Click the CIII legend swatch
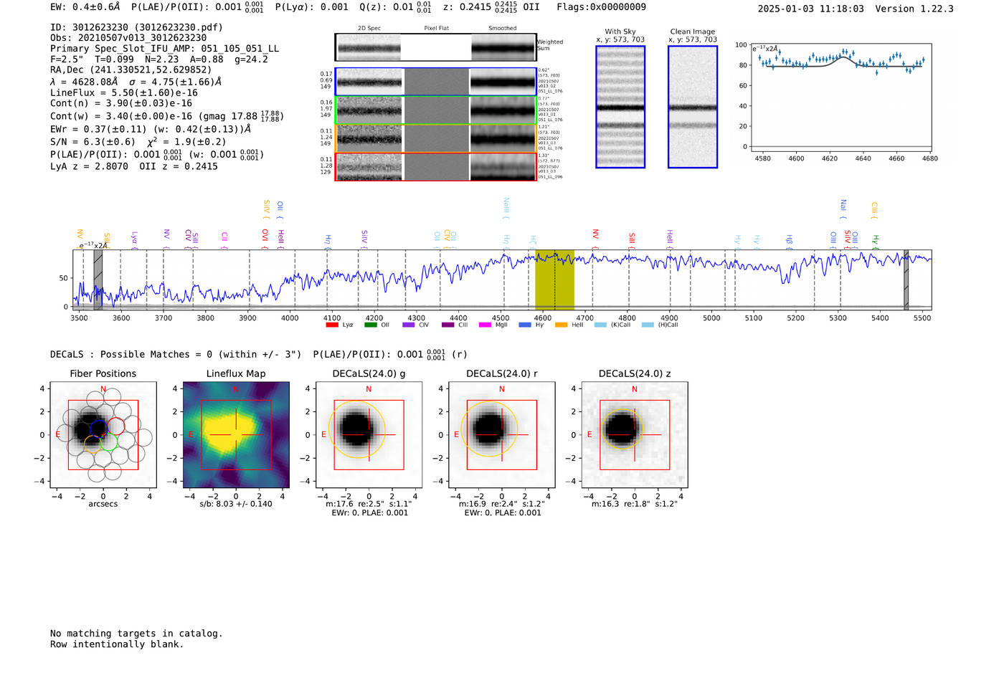This screenshot has width=1004, height=683. click(448, 325)
